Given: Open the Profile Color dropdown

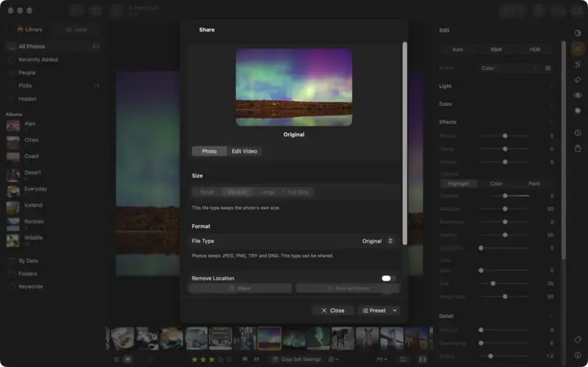Looking at the screenshot, I should point(510,68).
